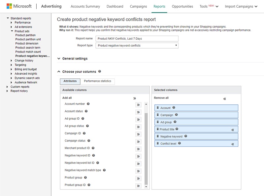Viewport: 264px width, 196px height.
Task: Click available columns scrollbar up arrow
Action: [146, 104]
